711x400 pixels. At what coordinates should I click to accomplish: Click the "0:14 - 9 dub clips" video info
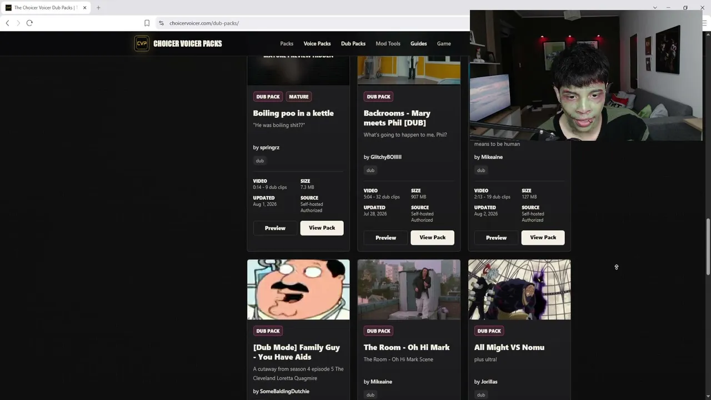(270, 187)
